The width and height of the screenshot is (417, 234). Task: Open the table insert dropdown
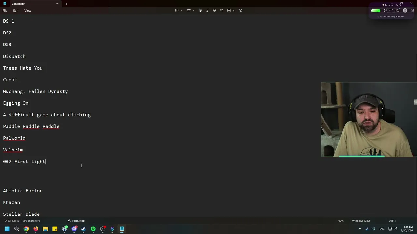[231, 10]
